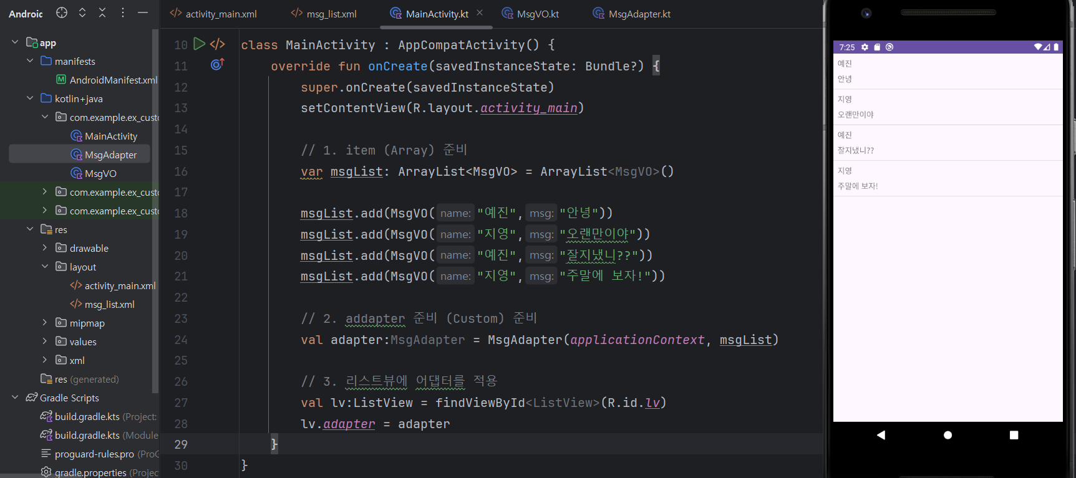Select res (generated) folder
The width and height of the screenshot is (1076, 478).
pos(79,379)
